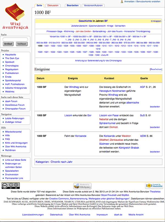Open Irdische Hintergründe sidebar link
Screen dimensions: 165x222
16,88
